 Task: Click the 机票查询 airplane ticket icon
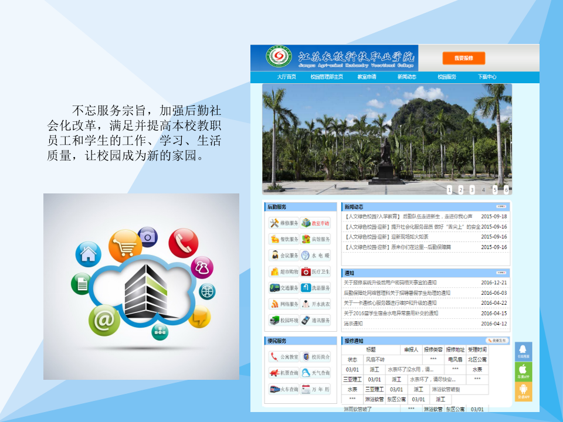click(284, 372)
